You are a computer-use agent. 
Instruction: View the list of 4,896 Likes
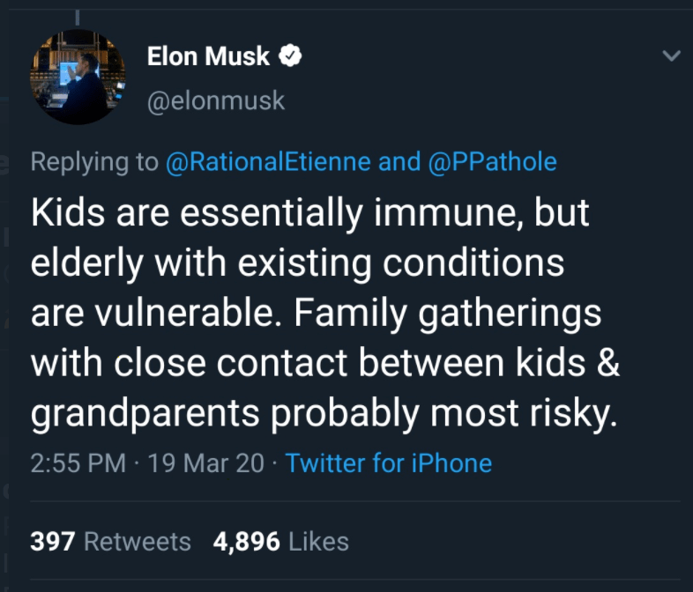click(x=280, y=541)
